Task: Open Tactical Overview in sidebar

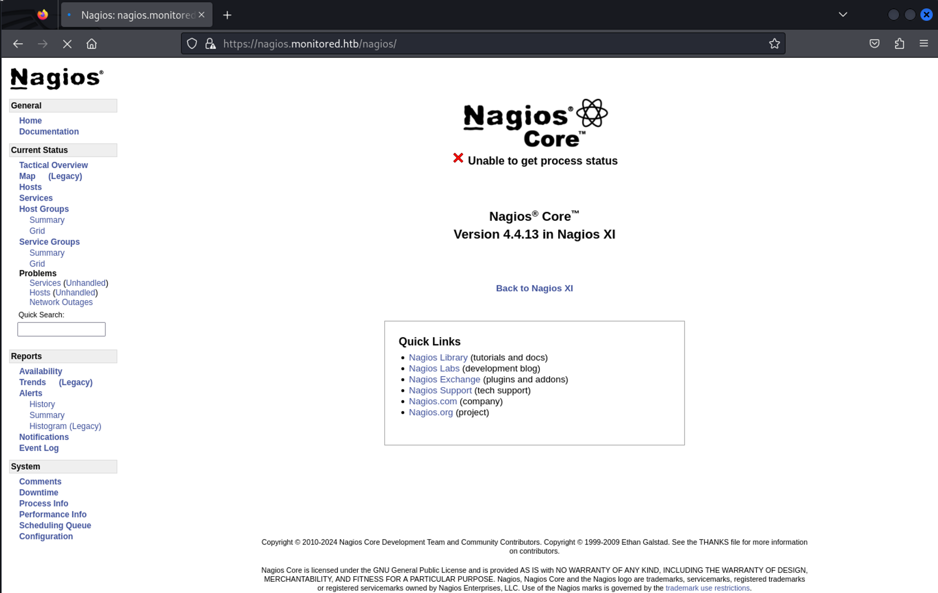Action: point(53,165)
